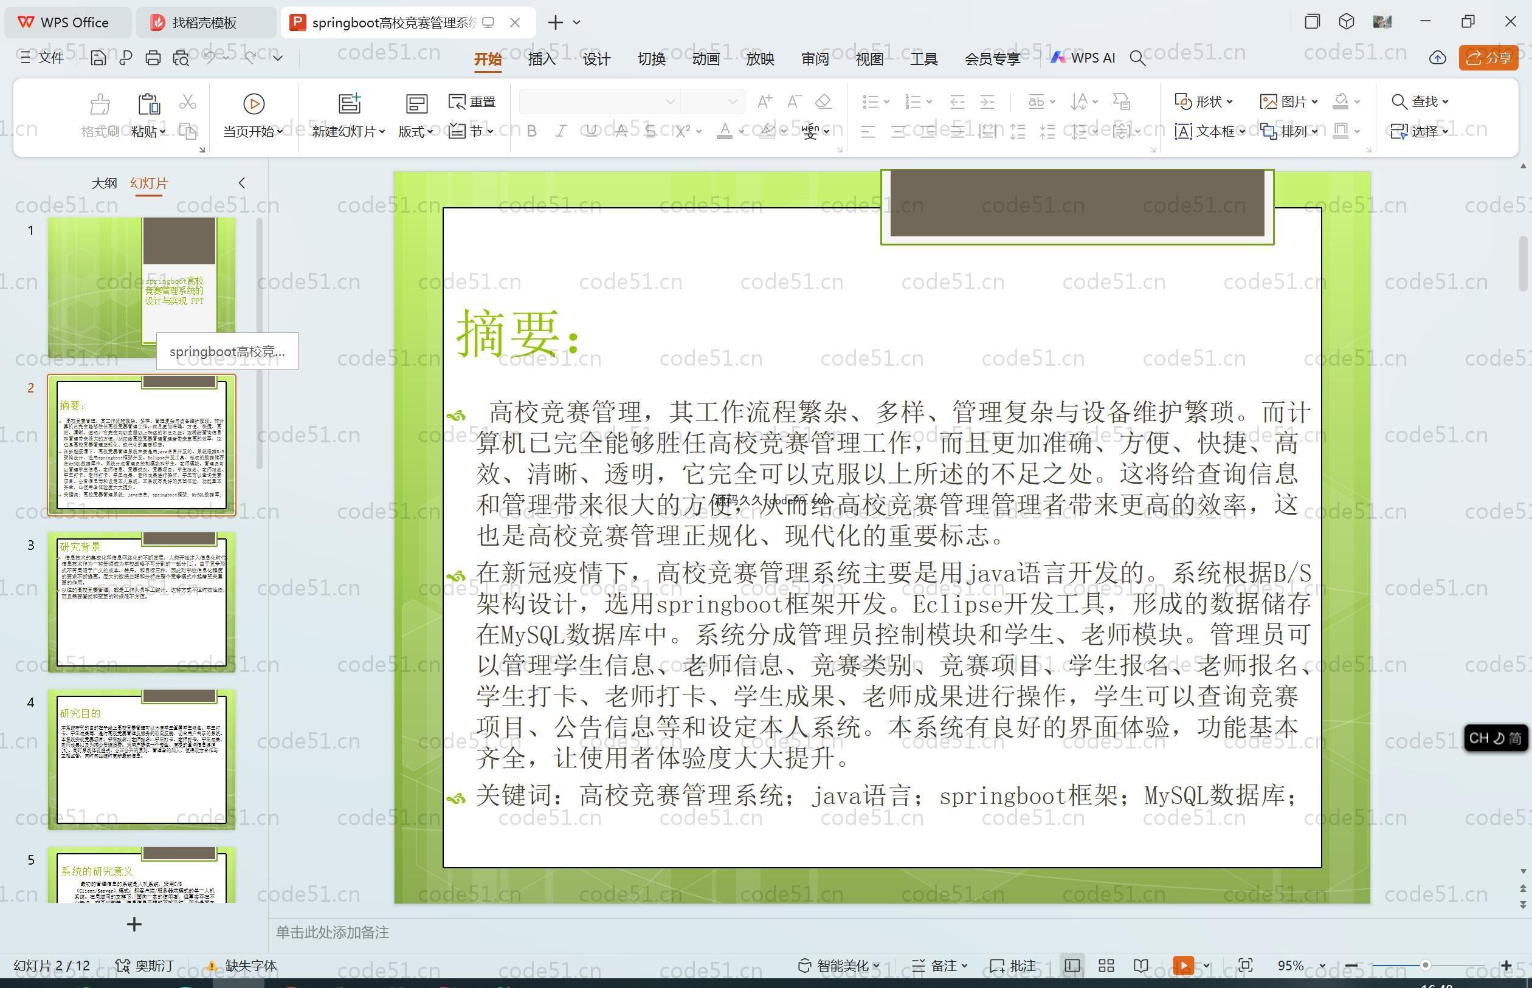Switch to the Outline (大纲) panel tab

104,184
